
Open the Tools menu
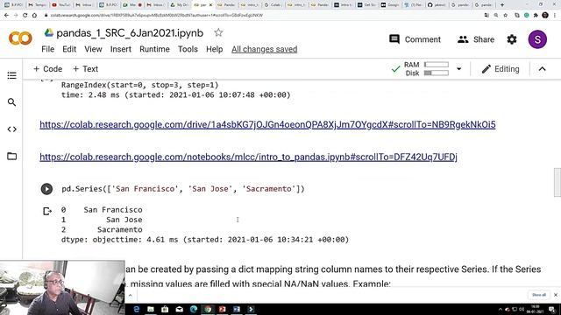[188, 49]
